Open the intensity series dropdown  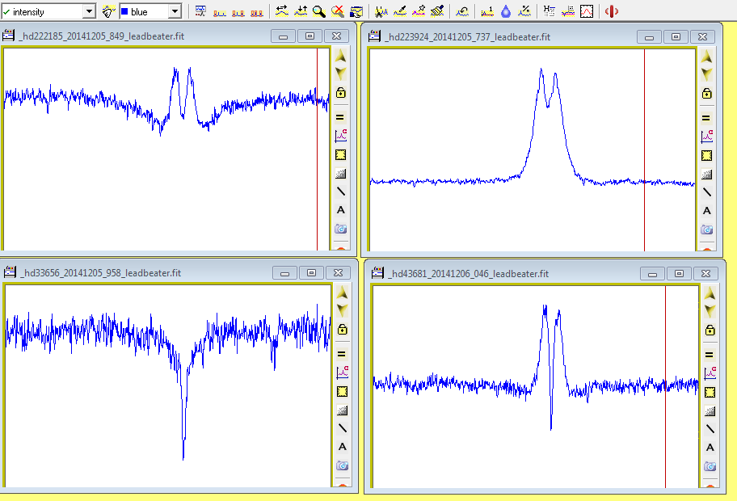(89, 12)
